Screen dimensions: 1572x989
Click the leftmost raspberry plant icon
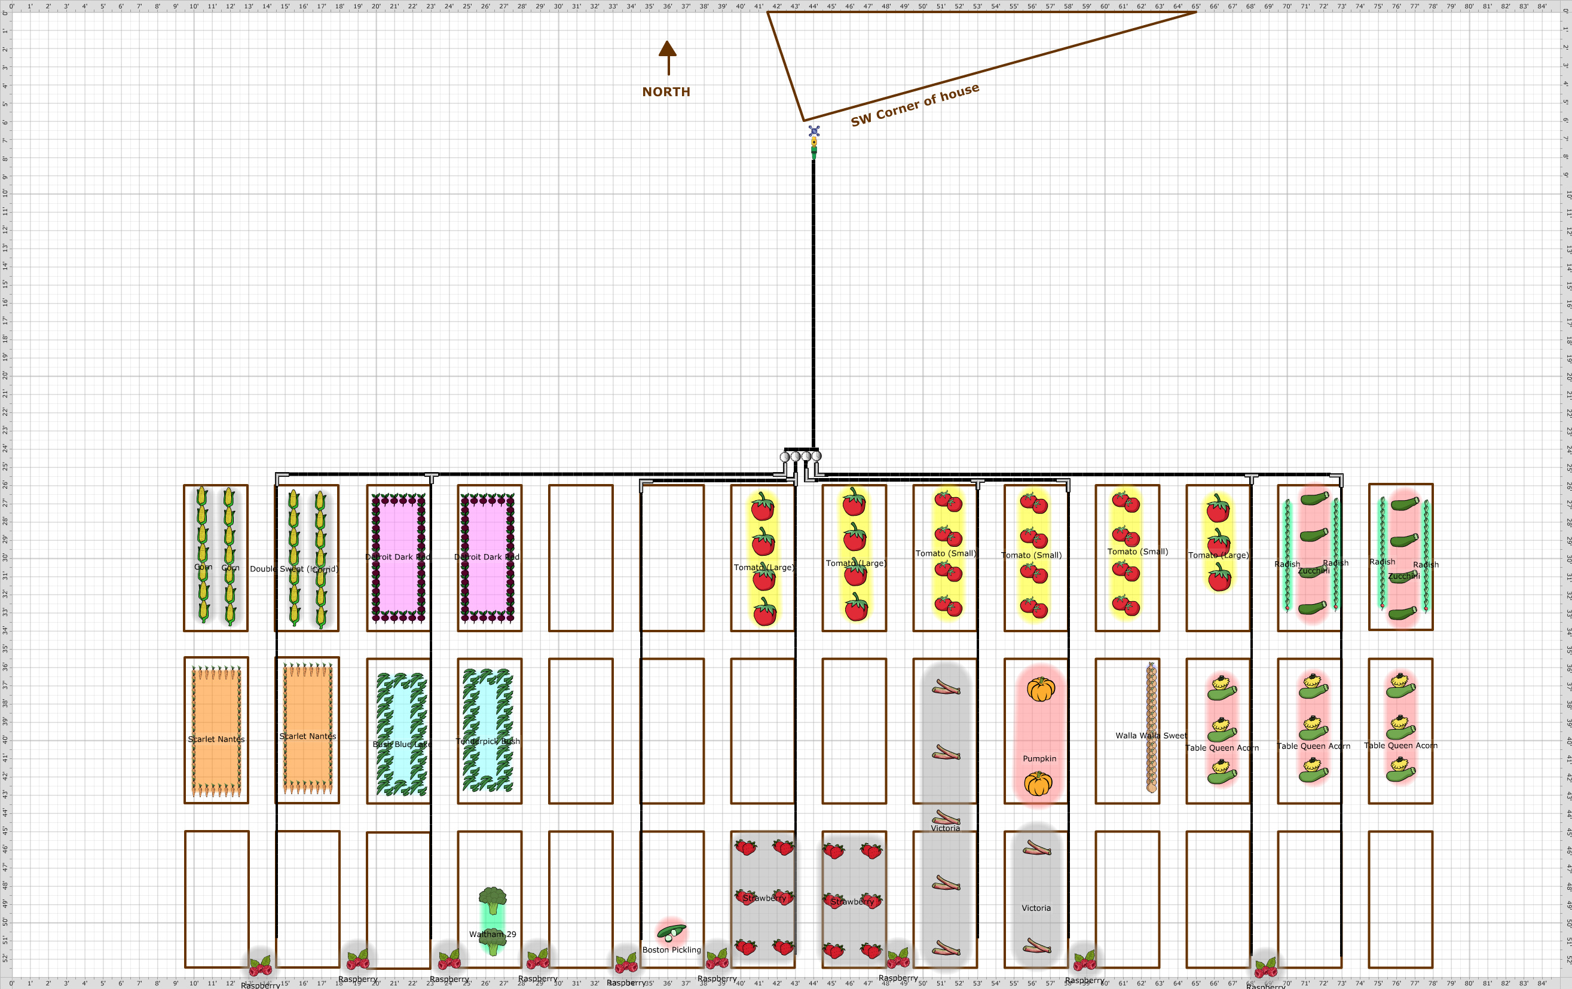pyautogui.click(x=261, y=965)
